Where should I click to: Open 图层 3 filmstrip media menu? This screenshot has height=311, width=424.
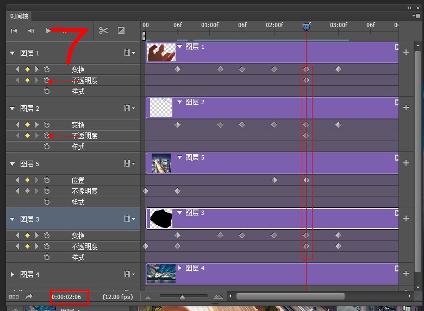pyautogui.click(x=129, y=219)
